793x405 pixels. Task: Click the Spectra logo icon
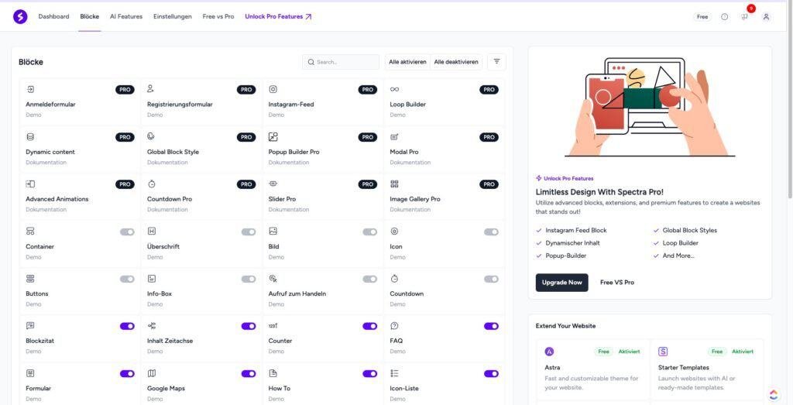[x=20, y=16]
